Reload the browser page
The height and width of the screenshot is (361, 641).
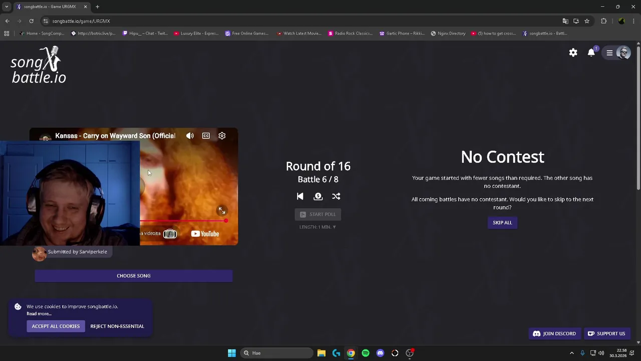[x=31, y=21]
